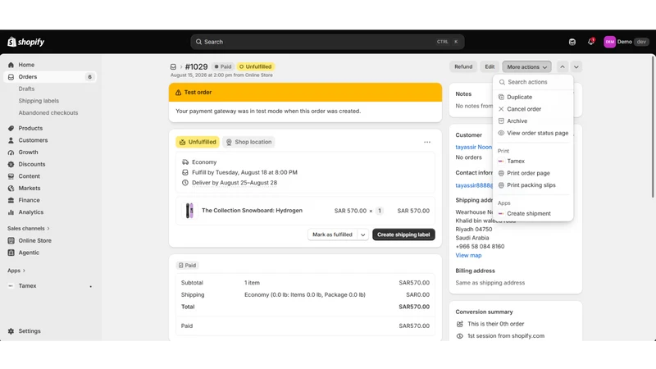Expand Sales channels section
The width and height of the screenshot is (656, 369).
coord(29,229)
